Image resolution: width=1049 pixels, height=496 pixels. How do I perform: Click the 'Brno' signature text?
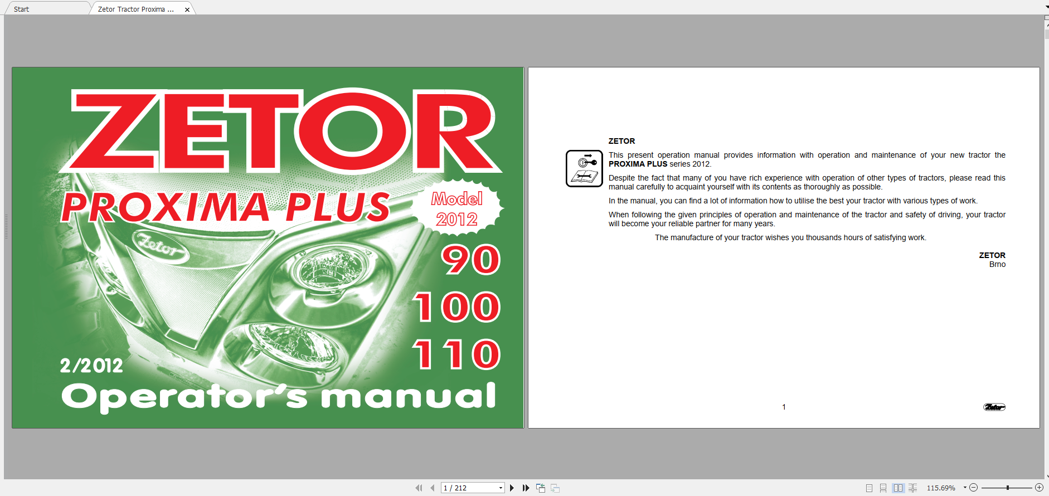click(997, 264)
